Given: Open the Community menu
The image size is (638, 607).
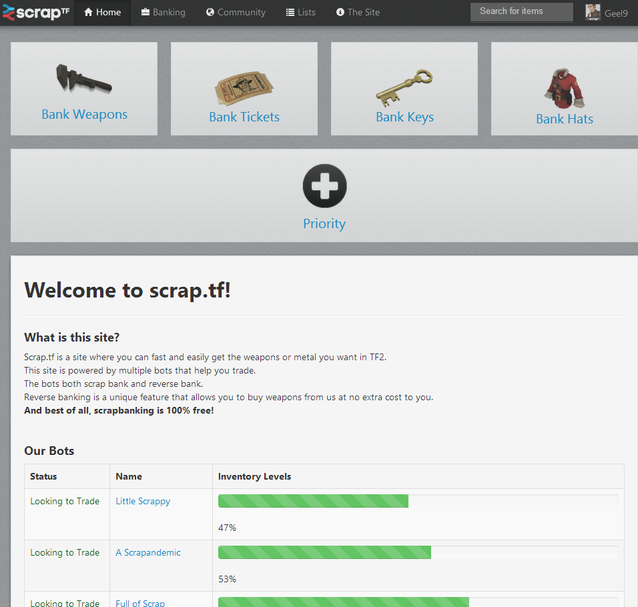Looking at the screenshot, I should click(x=236, y=13).
